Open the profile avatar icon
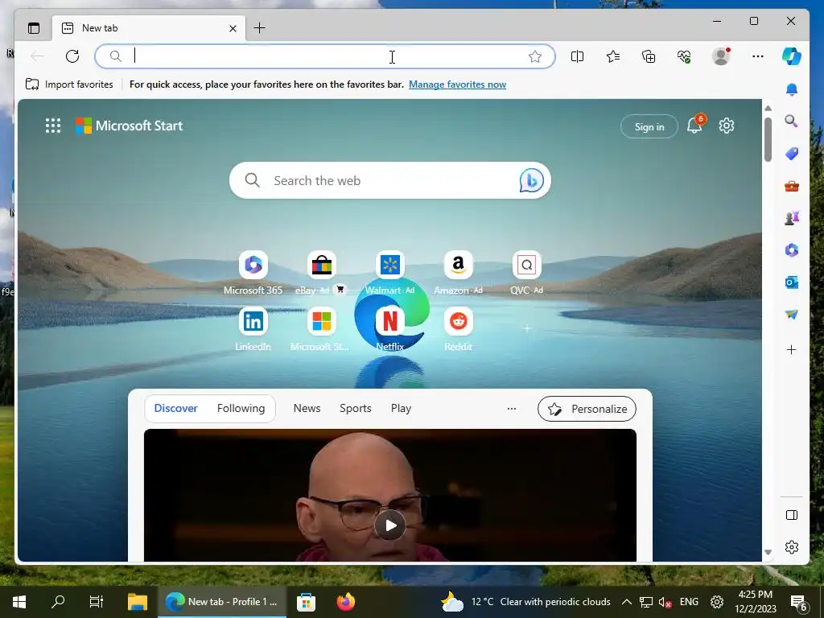This screenshot has width=824, height=618. point(721,56)
